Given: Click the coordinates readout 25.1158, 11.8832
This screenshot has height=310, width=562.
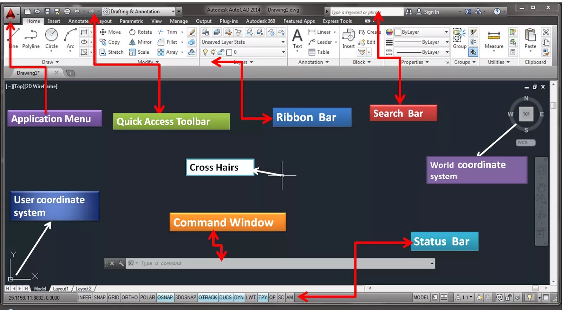Looking at the screenshot, I should (x=34, y=298).
